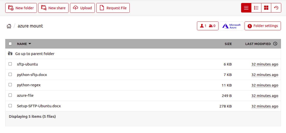The width and height of the screenshot is (286, 133).
Task: Switch to grid thumbnail view
Action: 266,8
